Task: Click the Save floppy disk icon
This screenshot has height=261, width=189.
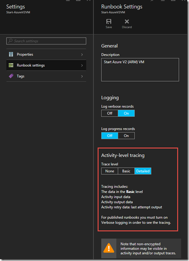Action: click(109, 21)
